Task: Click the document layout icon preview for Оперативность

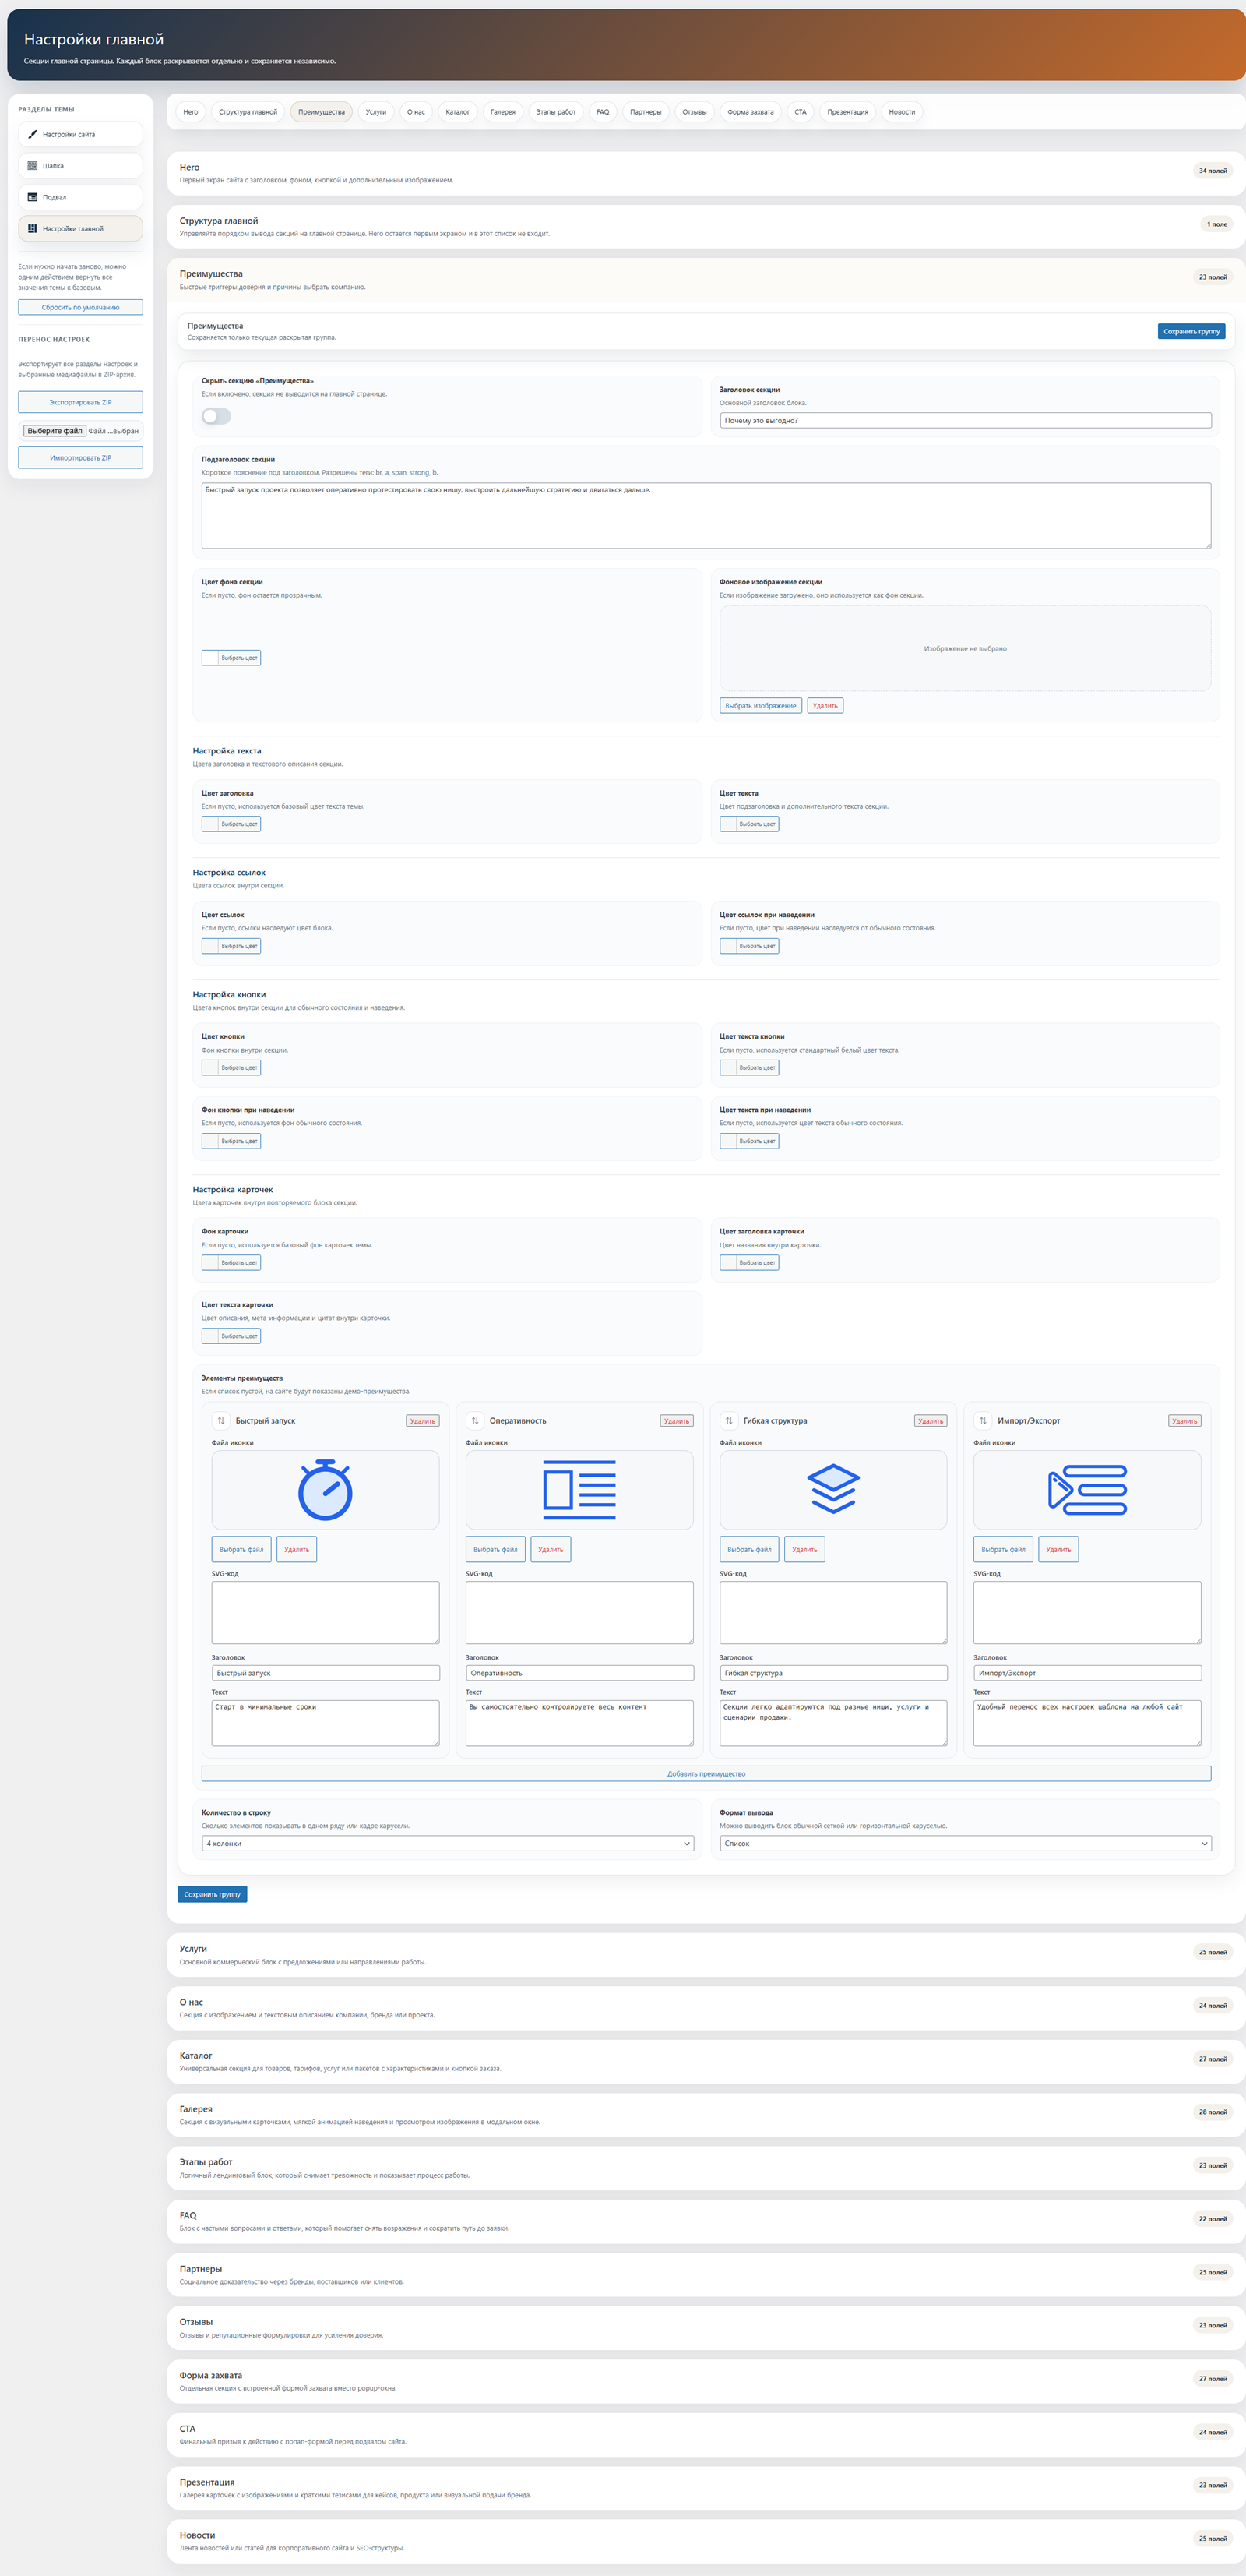Action: coord(579,1490)
